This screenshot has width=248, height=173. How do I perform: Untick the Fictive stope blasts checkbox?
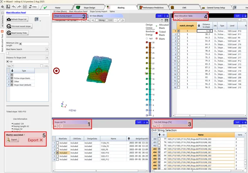pos(12,78)
